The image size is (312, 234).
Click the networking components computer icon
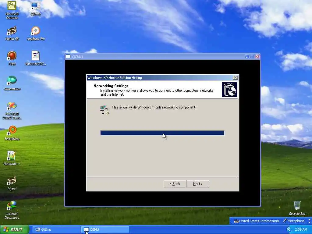tap(105, 110)
